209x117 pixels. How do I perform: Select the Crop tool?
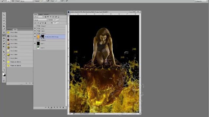tap(4, 26)
